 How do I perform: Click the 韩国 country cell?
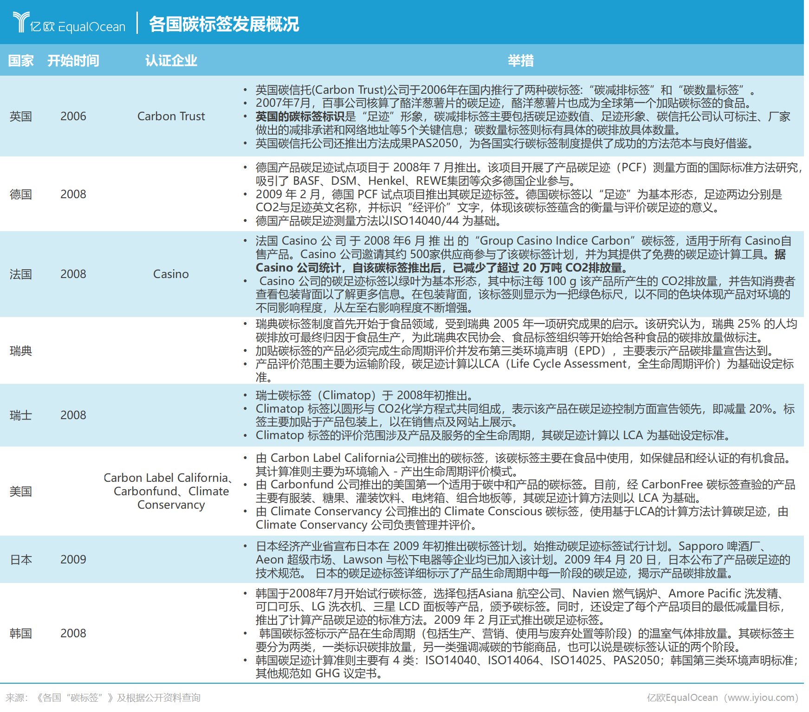click(21, 633)
